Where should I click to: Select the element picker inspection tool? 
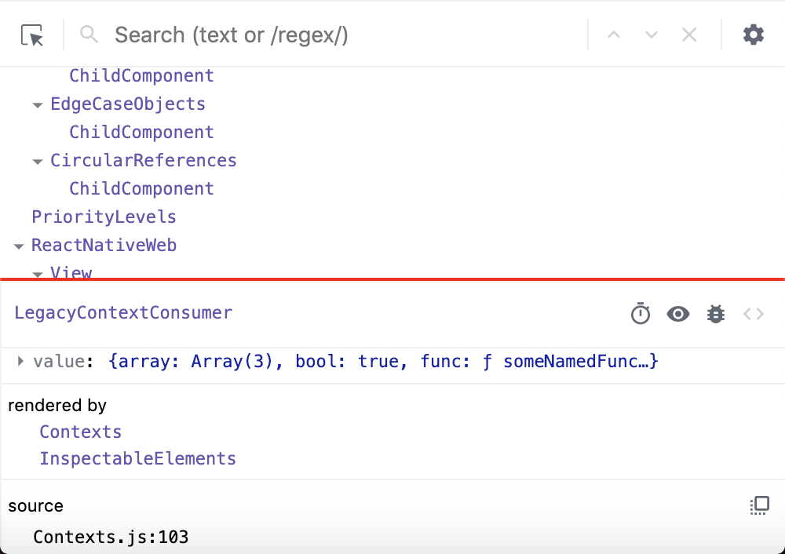[31, 34]
